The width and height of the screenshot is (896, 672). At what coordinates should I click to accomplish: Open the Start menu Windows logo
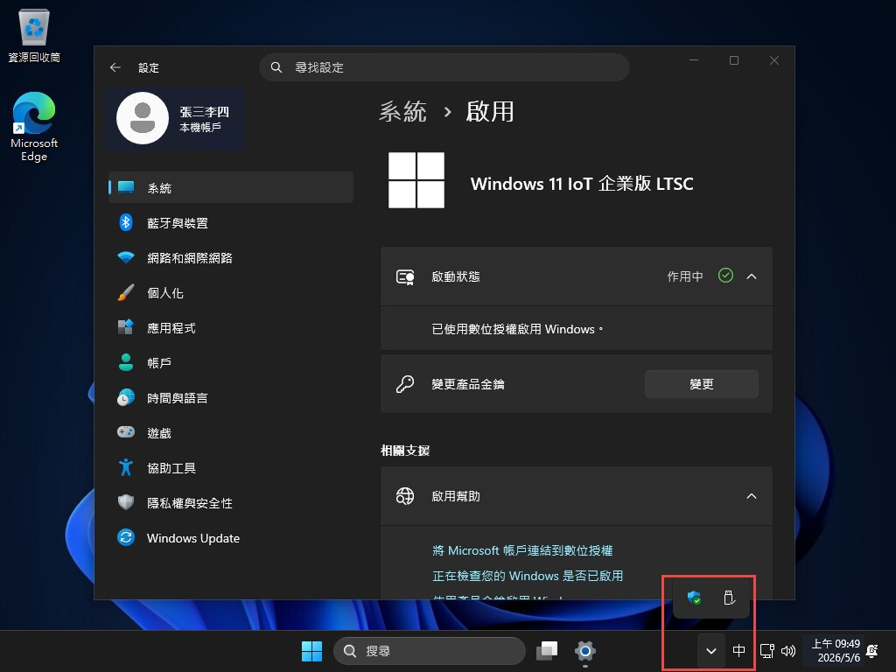click(311, 650)
